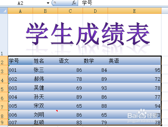Click cell with student ID 004

[x=20, y=97]
